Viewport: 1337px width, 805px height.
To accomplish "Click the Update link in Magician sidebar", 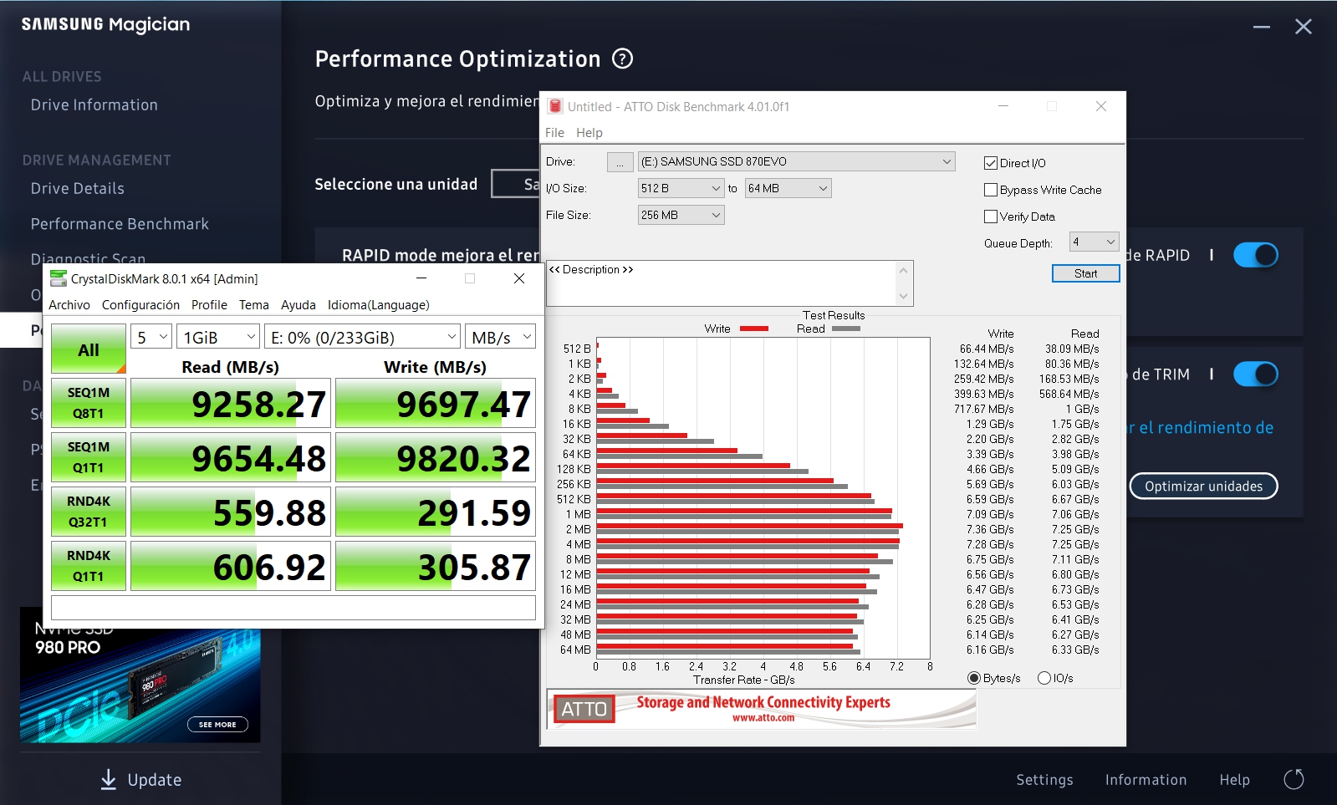I will coord(155,780).
